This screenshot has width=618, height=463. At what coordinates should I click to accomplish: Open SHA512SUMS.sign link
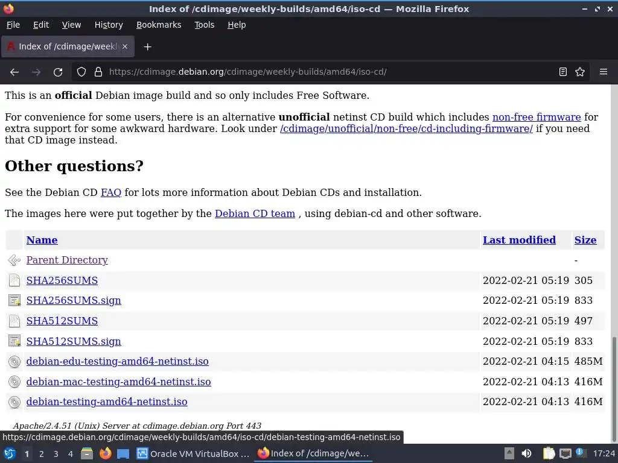coord(74,341)
